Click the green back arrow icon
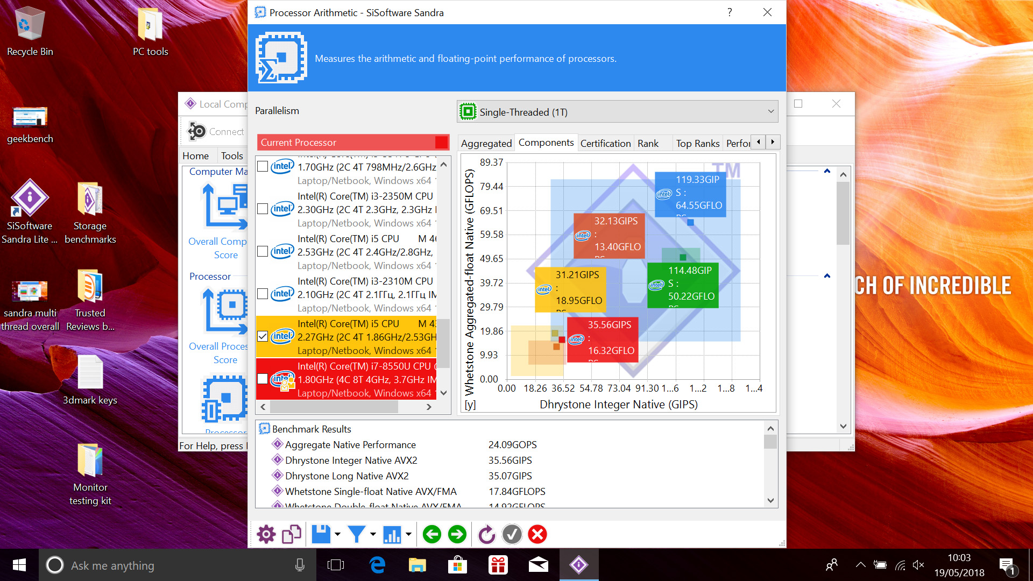The width and height of the screenshot is (1033, 581). 432,534
